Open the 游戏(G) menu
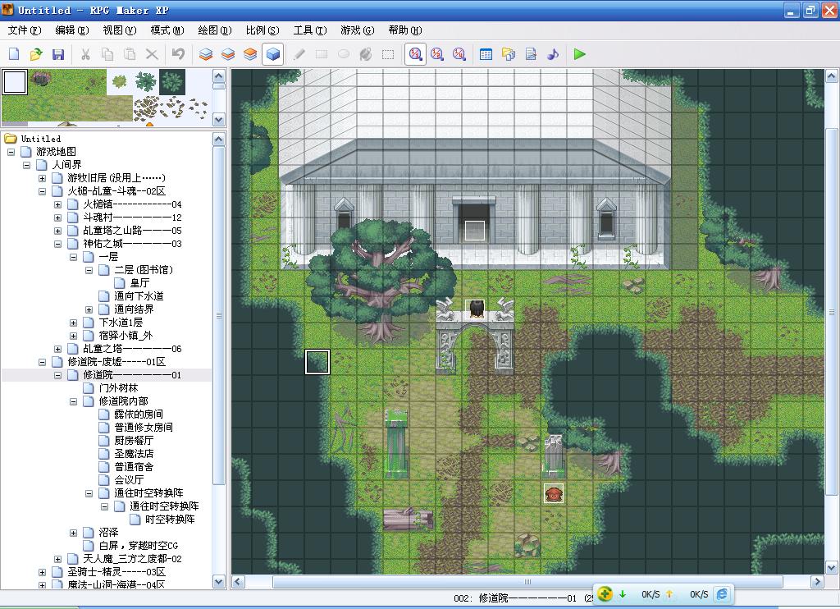The height and width of the screenshot is (609, 840). pos(358,30)
